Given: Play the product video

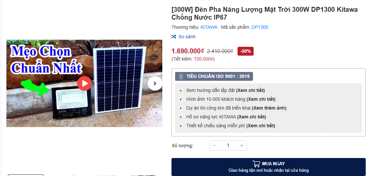Looking at the screenshot, I should coord(84,83).
